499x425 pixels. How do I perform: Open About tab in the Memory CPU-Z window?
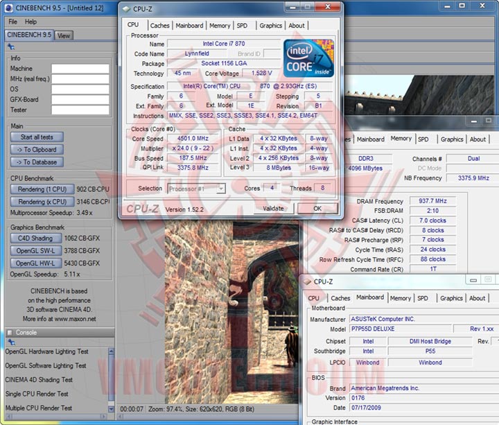(478, 139)
